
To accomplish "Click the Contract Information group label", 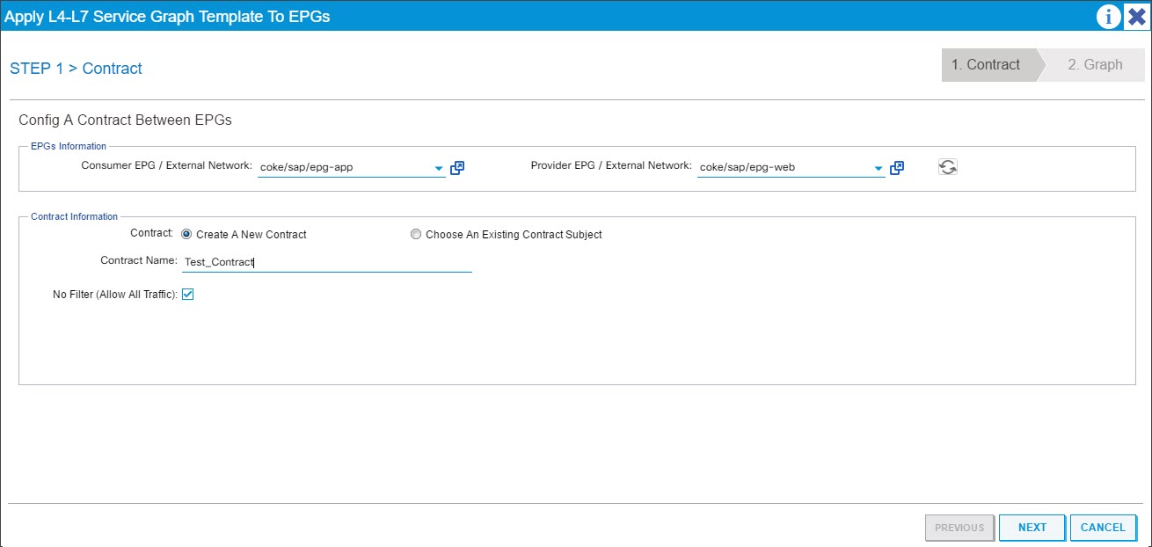I will pyautogui.click(x=74, y=216).
